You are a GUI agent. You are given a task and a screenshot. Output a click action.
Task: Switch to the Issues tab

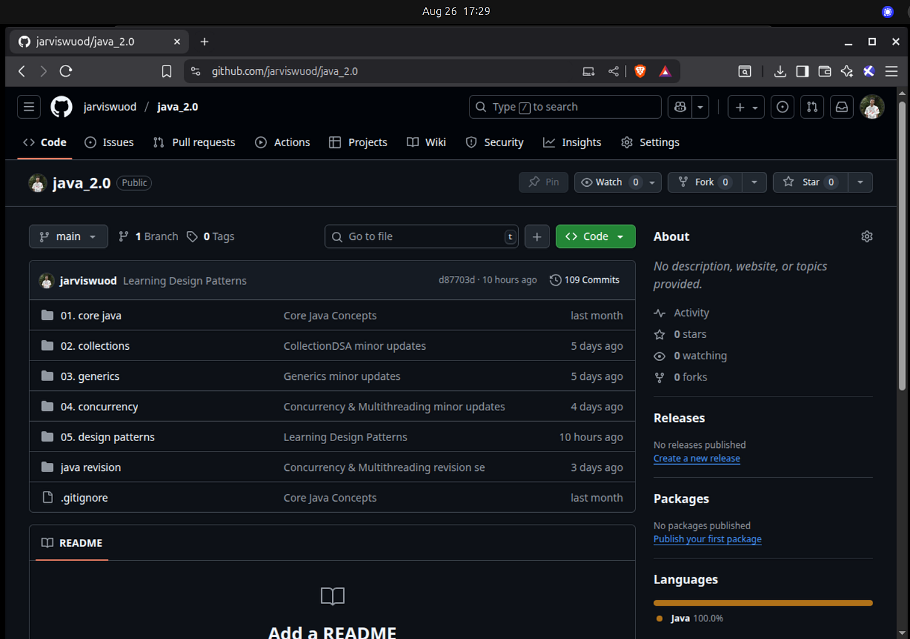(109, 142)
